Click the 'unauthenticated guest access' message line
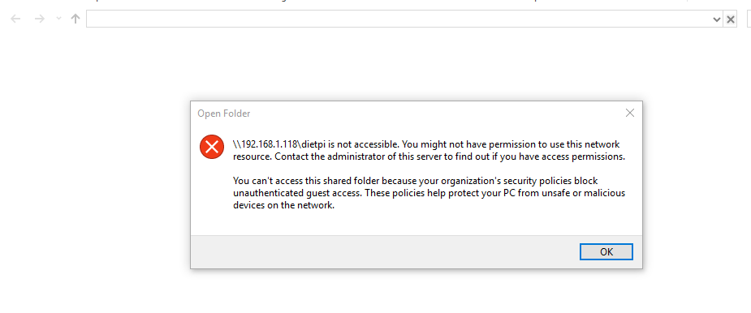Screen dimensions: 751x313 coord(429,193)
